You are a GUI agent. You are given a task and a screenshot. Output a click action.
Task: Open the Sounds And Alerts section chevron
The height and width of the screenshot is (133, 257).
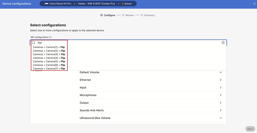pos(221,110)
